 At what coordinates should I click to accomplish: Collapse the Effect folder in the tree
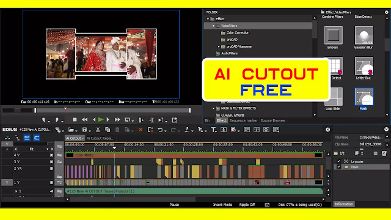pyautogui.click(x=208, y=19)
